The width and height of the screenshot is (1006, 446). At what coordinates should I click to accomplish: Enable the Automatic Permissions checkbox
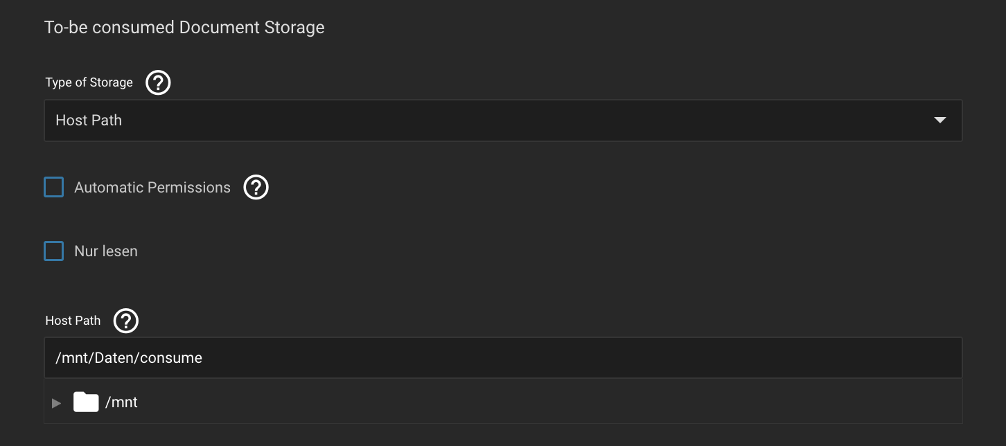[x=54, y=187]
